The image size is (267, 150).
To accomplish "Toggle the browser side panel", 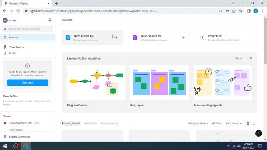I will pyautogui.click(x=249, y=11).
